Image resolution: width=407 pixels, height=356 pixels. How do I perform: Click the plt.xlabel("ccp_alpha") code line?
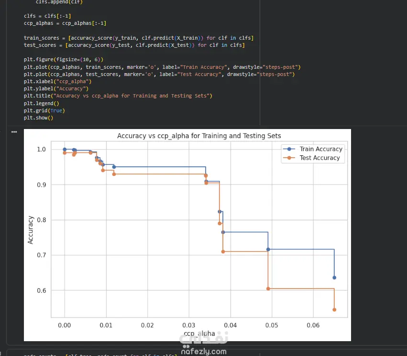pyautogui.click(x=57, y=81)
